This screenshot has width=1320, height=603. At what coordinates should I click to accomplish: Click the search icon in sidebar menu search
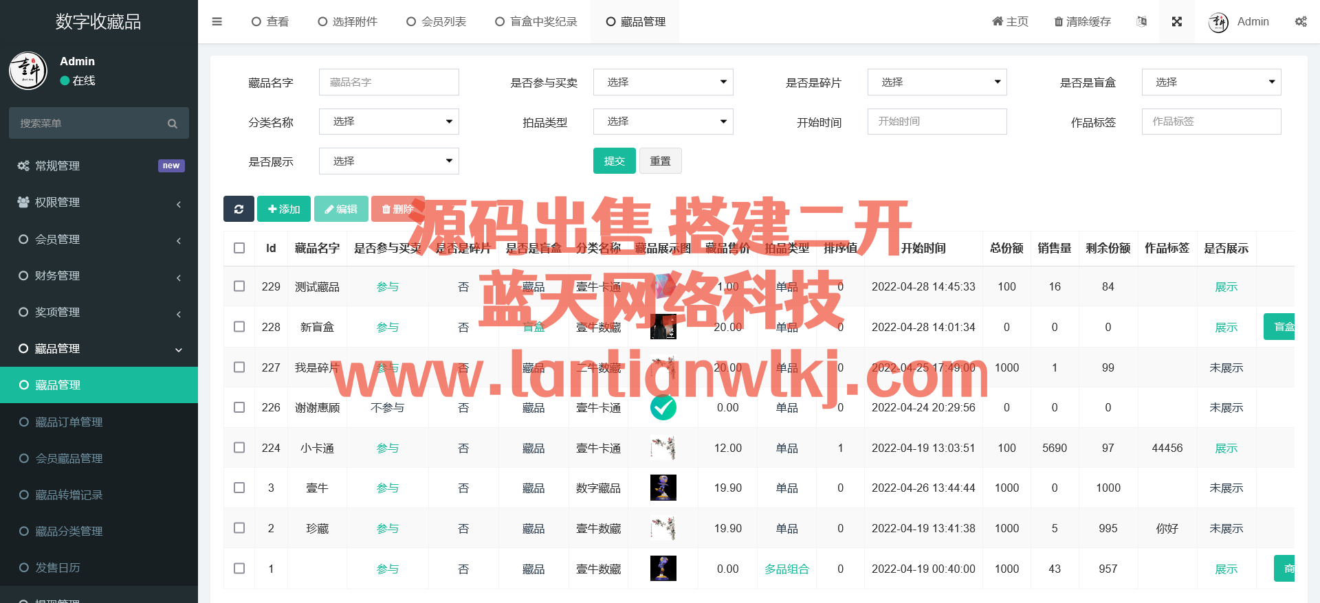pyautogui.click(x=173, y=124)
